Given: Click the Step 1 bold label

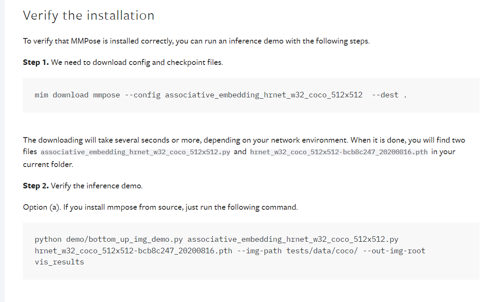Looking at the screenshot, I should (x=36, y=62).
